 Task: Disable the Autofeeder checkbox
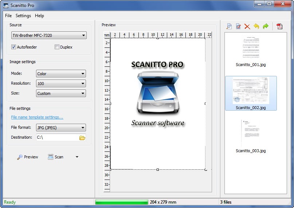tap(14, 47)
